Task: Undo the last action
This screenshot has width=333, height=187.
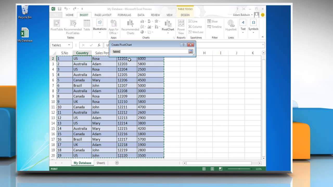Action: (x=66, y=9)
